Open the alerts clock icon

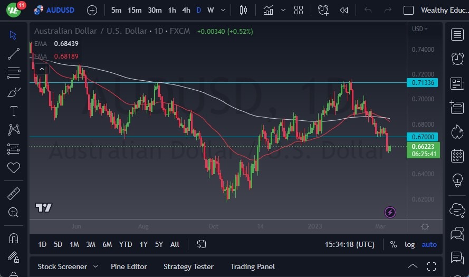457,59
